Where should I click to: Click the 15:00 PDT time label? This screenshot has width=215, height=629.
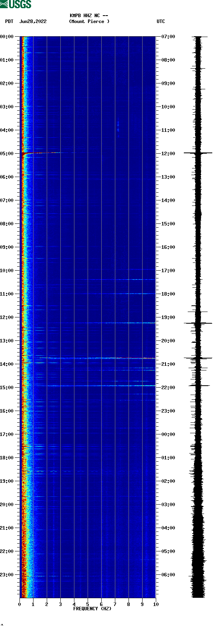(x=7, y=388)
